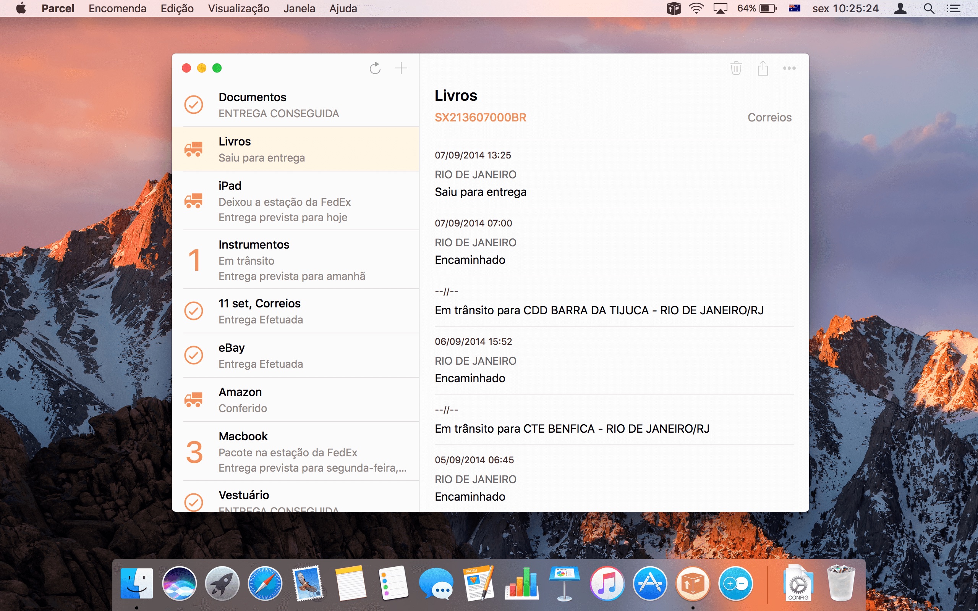
Task: Click the days counter 3 beside Macbook
Action: (194, 451)
